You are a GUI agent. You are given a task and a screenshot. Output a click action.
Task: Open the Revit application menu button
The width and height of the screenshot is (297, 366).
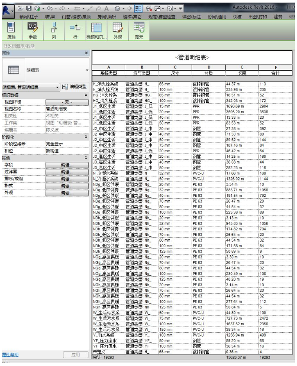pyautogui.click(x=8, y=11)
